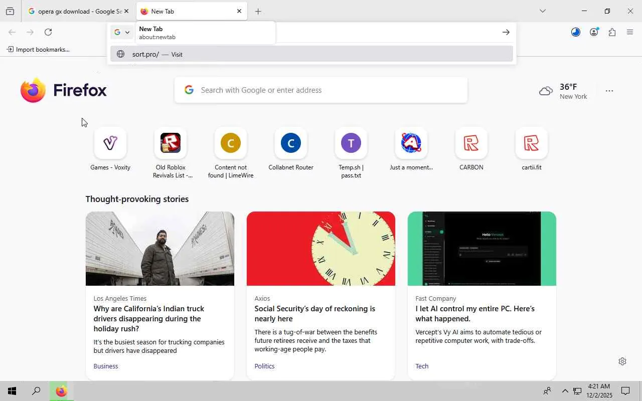Click the Tech topic link
This screenshot has width=642, height=401.
tap(422, 366)
